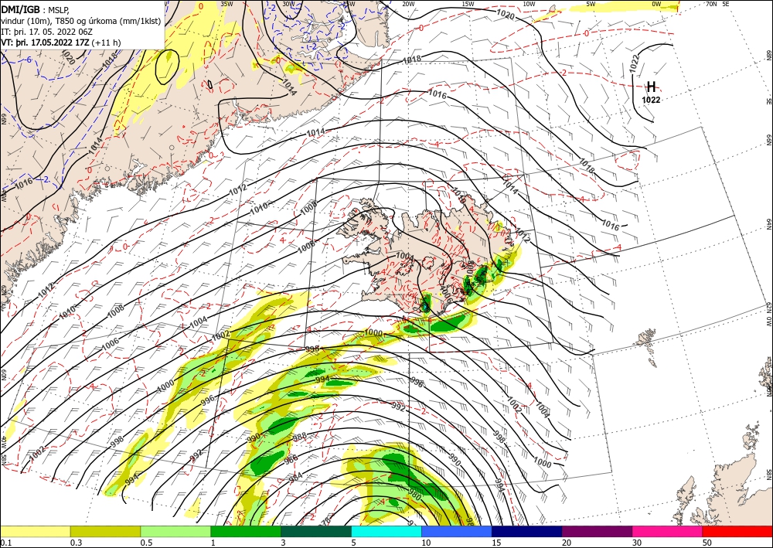Click the '984' isobar label
The height and width of the screenshot is (548, 773).
(x=295, y=477)
